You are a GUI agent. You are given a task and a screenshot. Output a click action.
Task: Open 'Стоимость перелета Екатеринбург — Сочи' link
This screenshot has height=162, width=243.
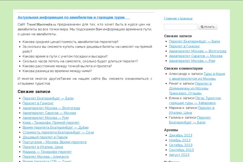click(x=58, y=132)
